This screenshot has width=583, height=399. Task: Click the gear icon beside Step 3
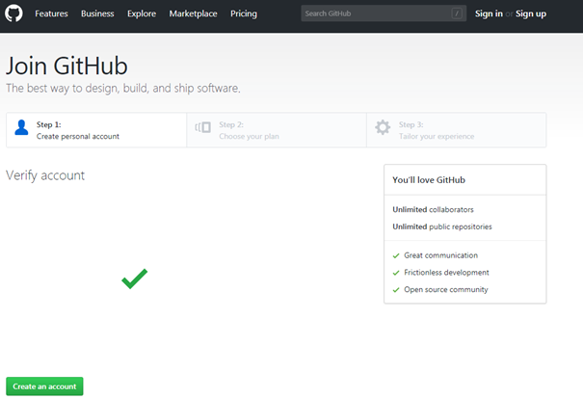(x=383, y=127)
